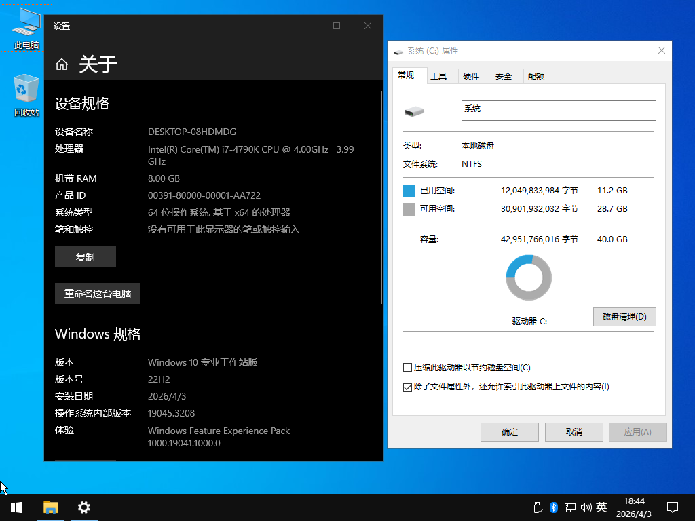Click the 复制 button under device specs
The width and height of the screenshot is (695, 521).
(x=86, y=257)
